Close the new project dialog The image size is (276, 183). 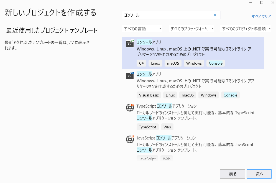[x=273, y=2]
